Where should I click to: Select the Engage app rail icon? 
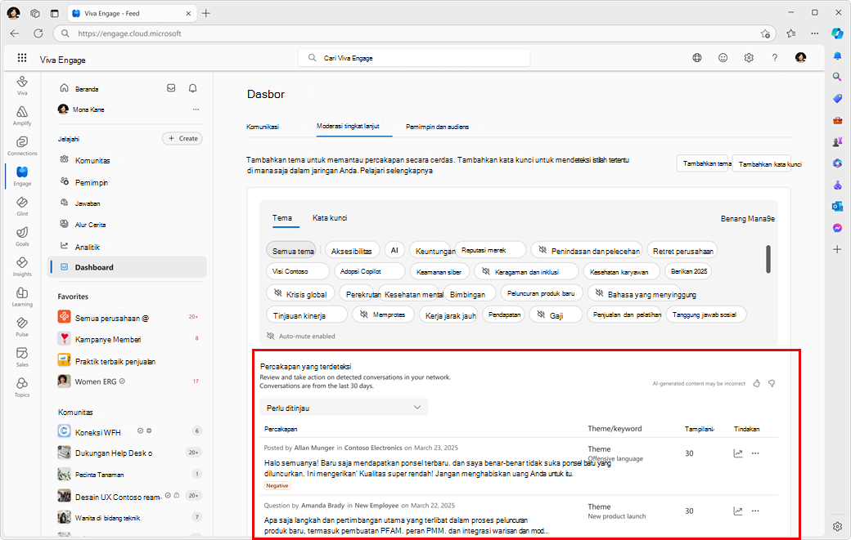pos(22,176)
